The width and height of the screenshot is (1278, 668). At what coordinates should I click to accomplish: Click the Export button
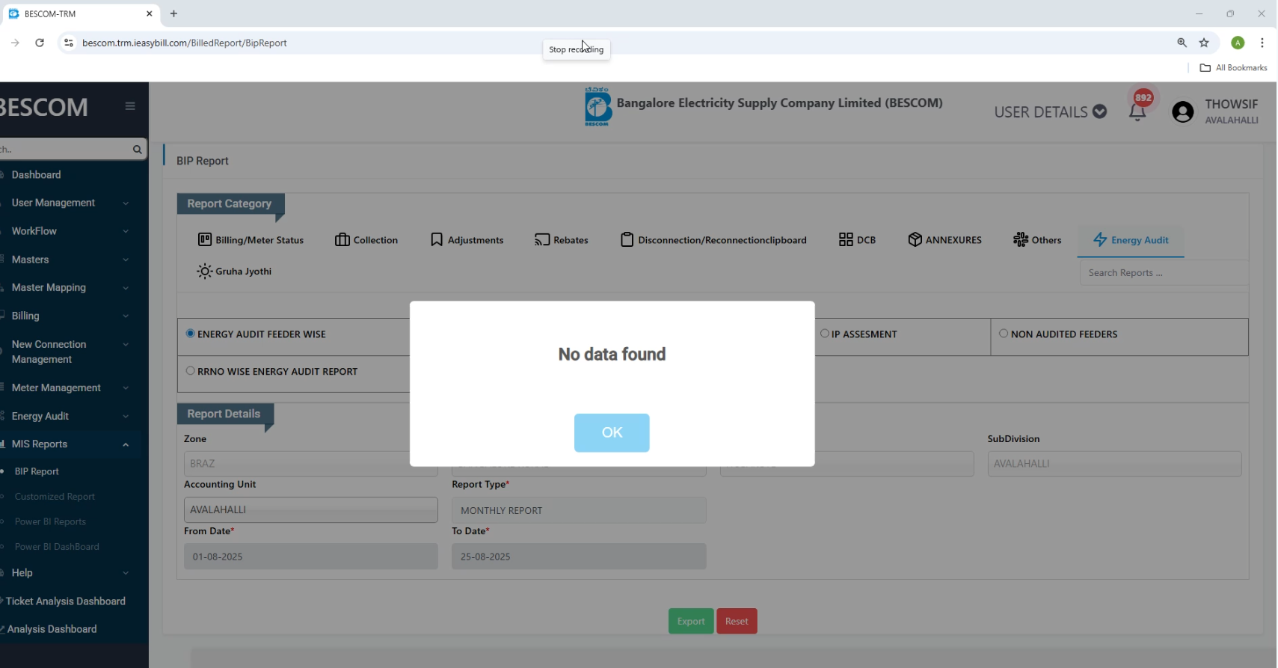pos(691,621)
